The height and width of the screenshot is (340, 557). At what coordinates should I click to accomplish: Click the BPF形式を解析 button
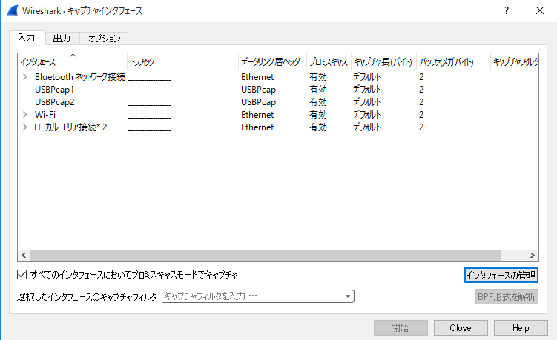pyautogui.click(x=507, y=297)
